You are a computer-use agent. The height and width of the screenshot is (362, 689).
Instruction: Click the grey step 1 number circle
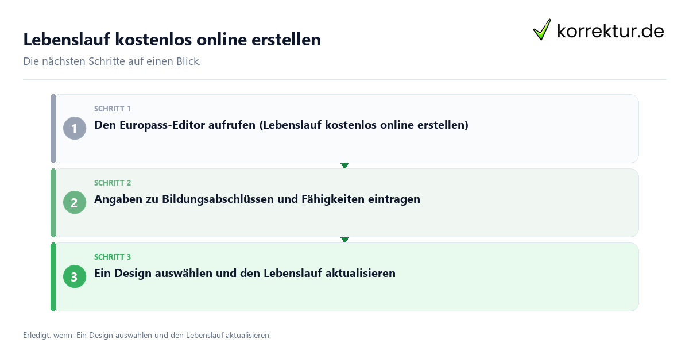pyautogui.click(x=75, y=128)
